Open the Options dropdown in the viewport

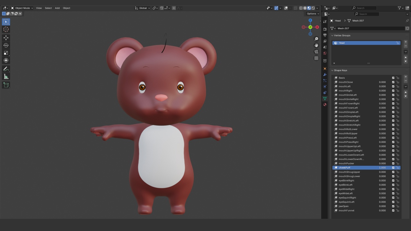pos(313,14)
